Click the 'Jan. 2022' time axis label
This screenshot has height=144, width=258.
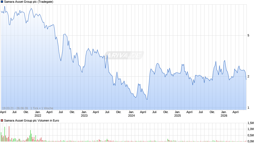pyautogui.click(x=38, y=114)
